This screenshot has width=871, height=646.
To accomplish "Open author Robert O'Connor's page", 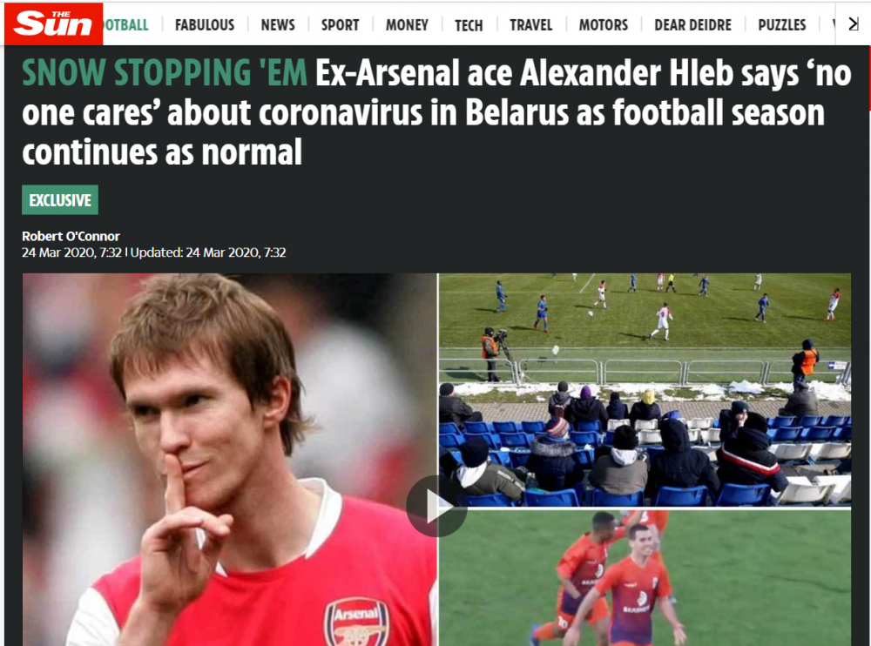I will tap(71, 236).
